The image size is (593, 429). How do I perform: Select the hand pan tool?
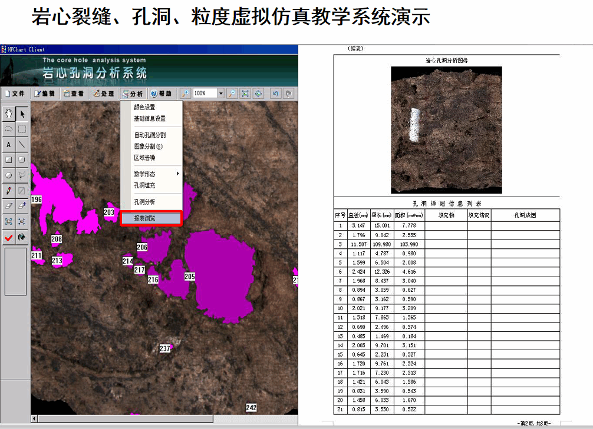point(9,114)
